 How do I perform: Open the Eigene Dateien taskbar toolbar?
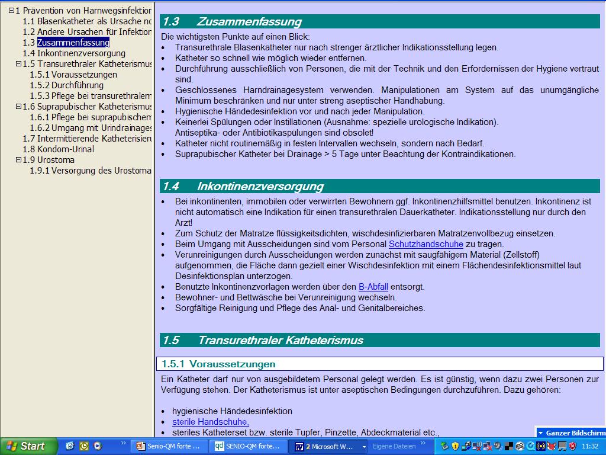tap(394, 447)
